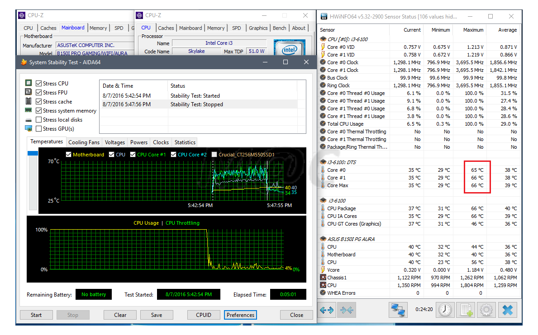Click the Start button in AIDA64
Screen dimensions: 538x335
point(36,315)
